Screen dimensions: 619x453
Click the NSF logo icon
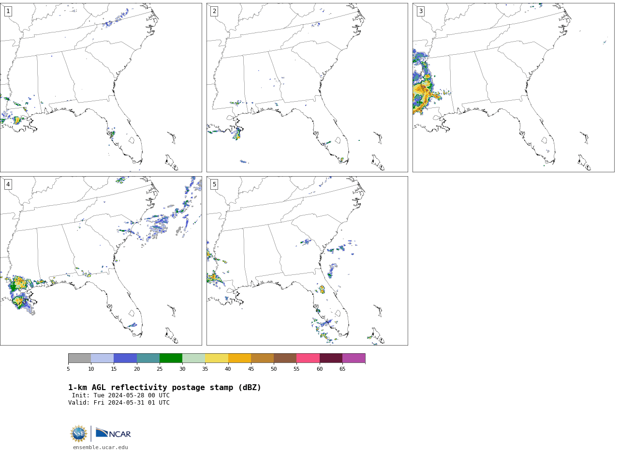point(79,434)
